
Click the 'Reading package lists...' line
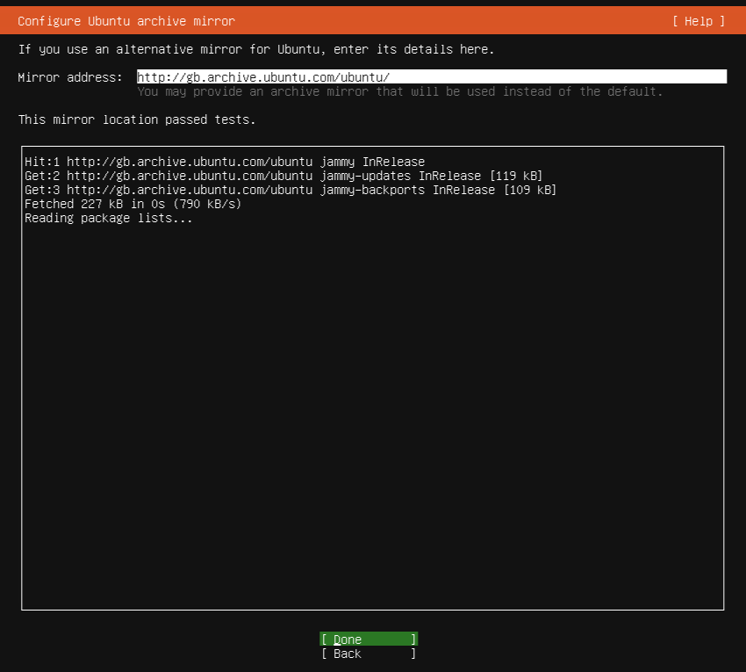point(109,218)
